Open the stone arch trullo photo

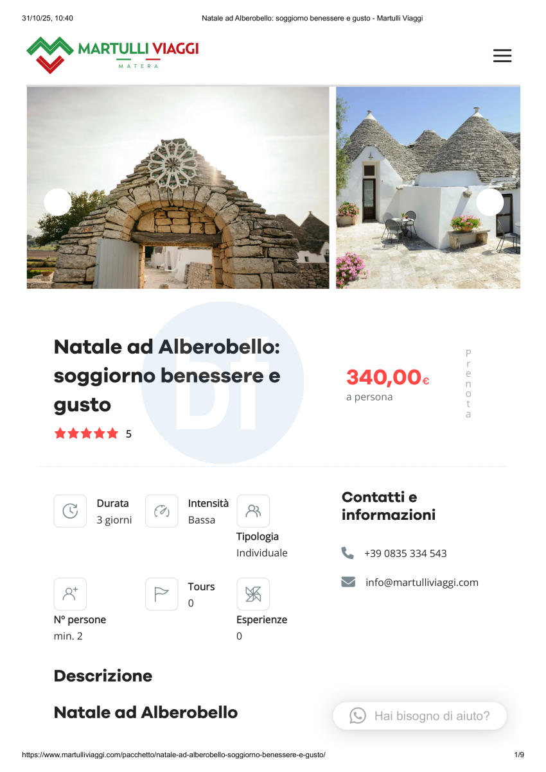tap(178, 187)
